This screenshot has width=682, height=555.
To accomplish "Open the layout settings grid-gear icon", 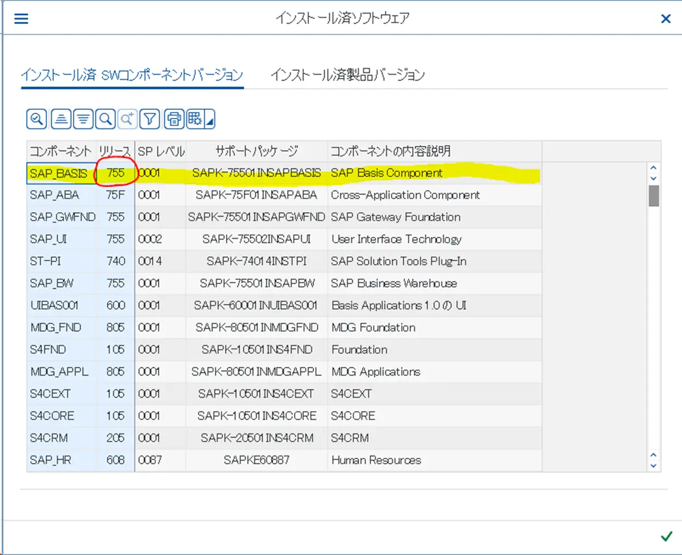I will tap(195, 119).
